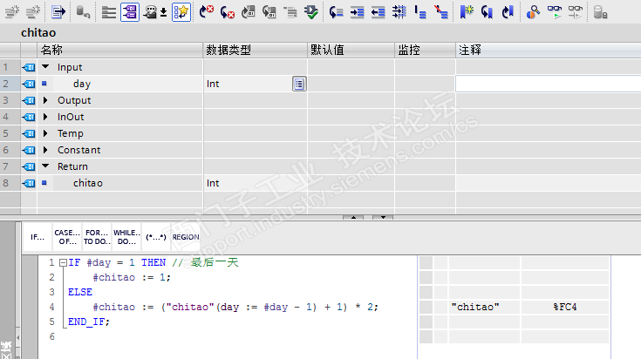Insert a CASE...OF statement template
The image size is (641, 359).
pyautogui.click(x=67, y=237)
